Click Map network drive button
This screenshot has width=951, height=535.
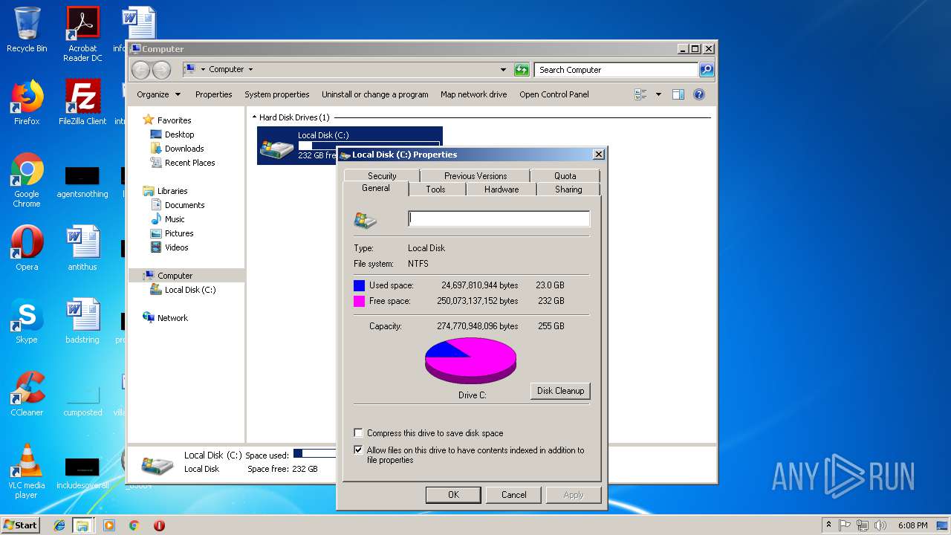pos(474,94)
